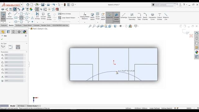The height and width of the screenshot is (112, 199).
Task: Collapse the Parameters section
Action: [26, 52]
